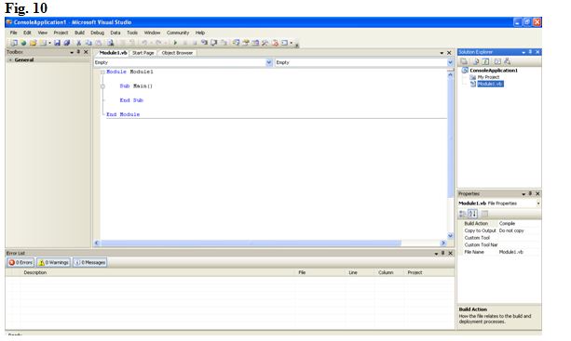
Task: Open the Toolbox window position dropdown arrow
Action: (x=72, y=52)
